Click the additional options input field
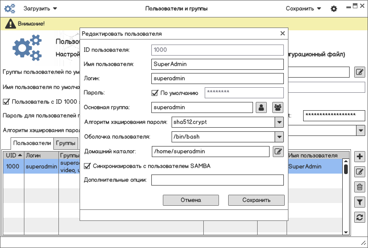Image resolution: width=368 pixels, height=248 pixels. click(x=217, y=180)
